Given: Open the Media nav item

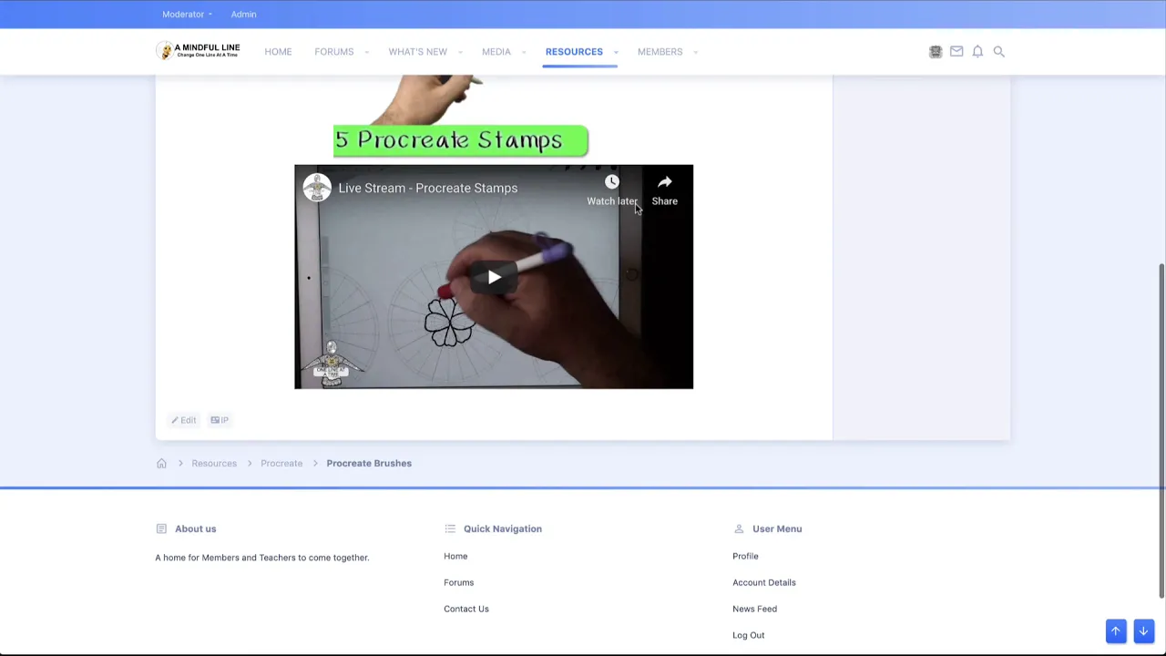Looking at the screenshot, I should tap(496, 52).
